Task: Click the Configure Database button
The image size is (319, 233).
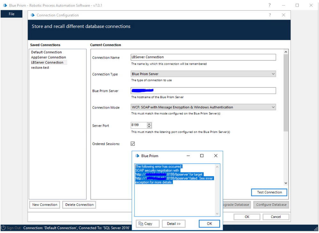Action: coord(271,205)
